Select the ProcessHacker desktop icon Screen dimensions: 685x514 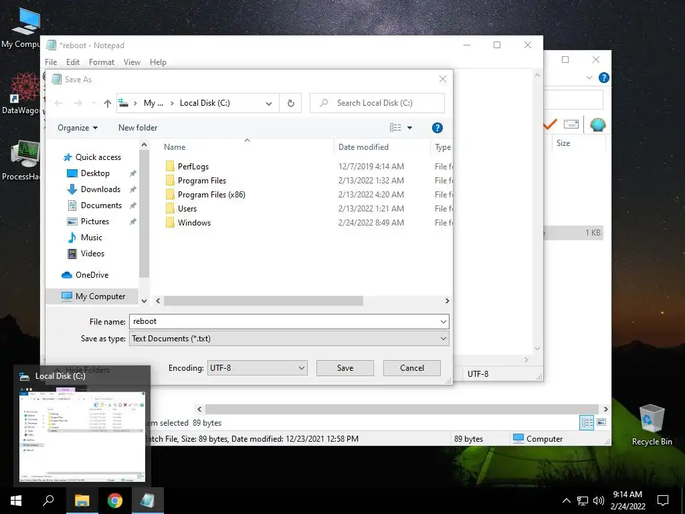pos(23,160)
